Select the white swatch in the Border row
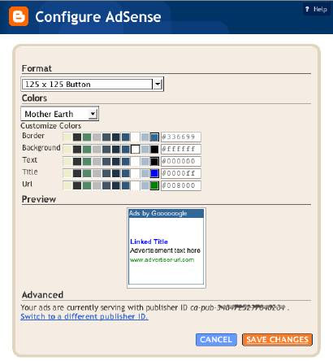The height and width of the screenshot is (361, 333). [136, 137]
